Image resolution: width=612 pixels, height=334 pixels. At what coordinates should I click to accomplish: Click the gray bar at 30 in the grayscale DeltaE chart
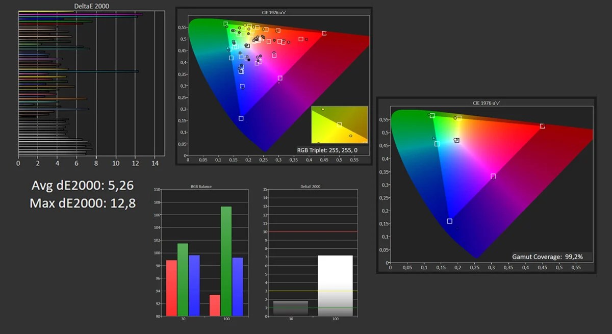pyautogui.click(x=291, y=309)
